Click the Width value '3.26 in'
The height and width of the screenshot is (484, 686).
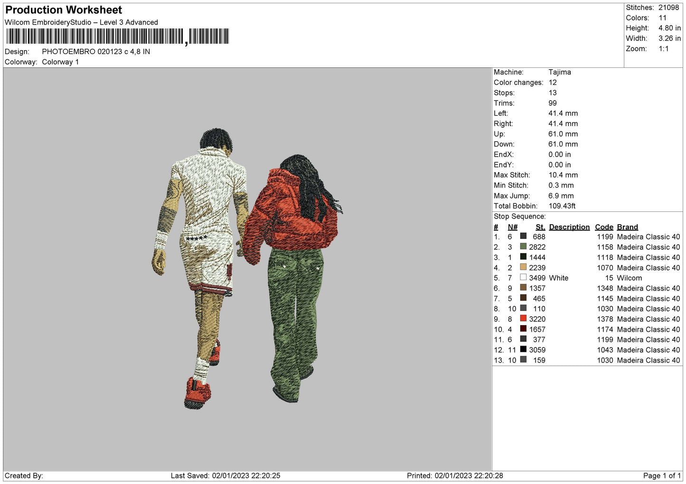pyautogui.click(x=669, y=38)
